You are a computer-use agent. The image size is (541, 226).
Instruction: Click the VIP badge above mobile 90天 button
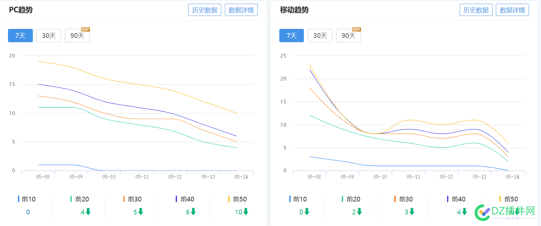point(356,29)
